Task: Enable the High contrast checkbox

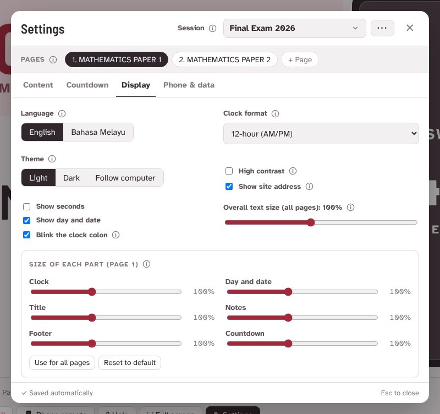Action: pos(229,171)
